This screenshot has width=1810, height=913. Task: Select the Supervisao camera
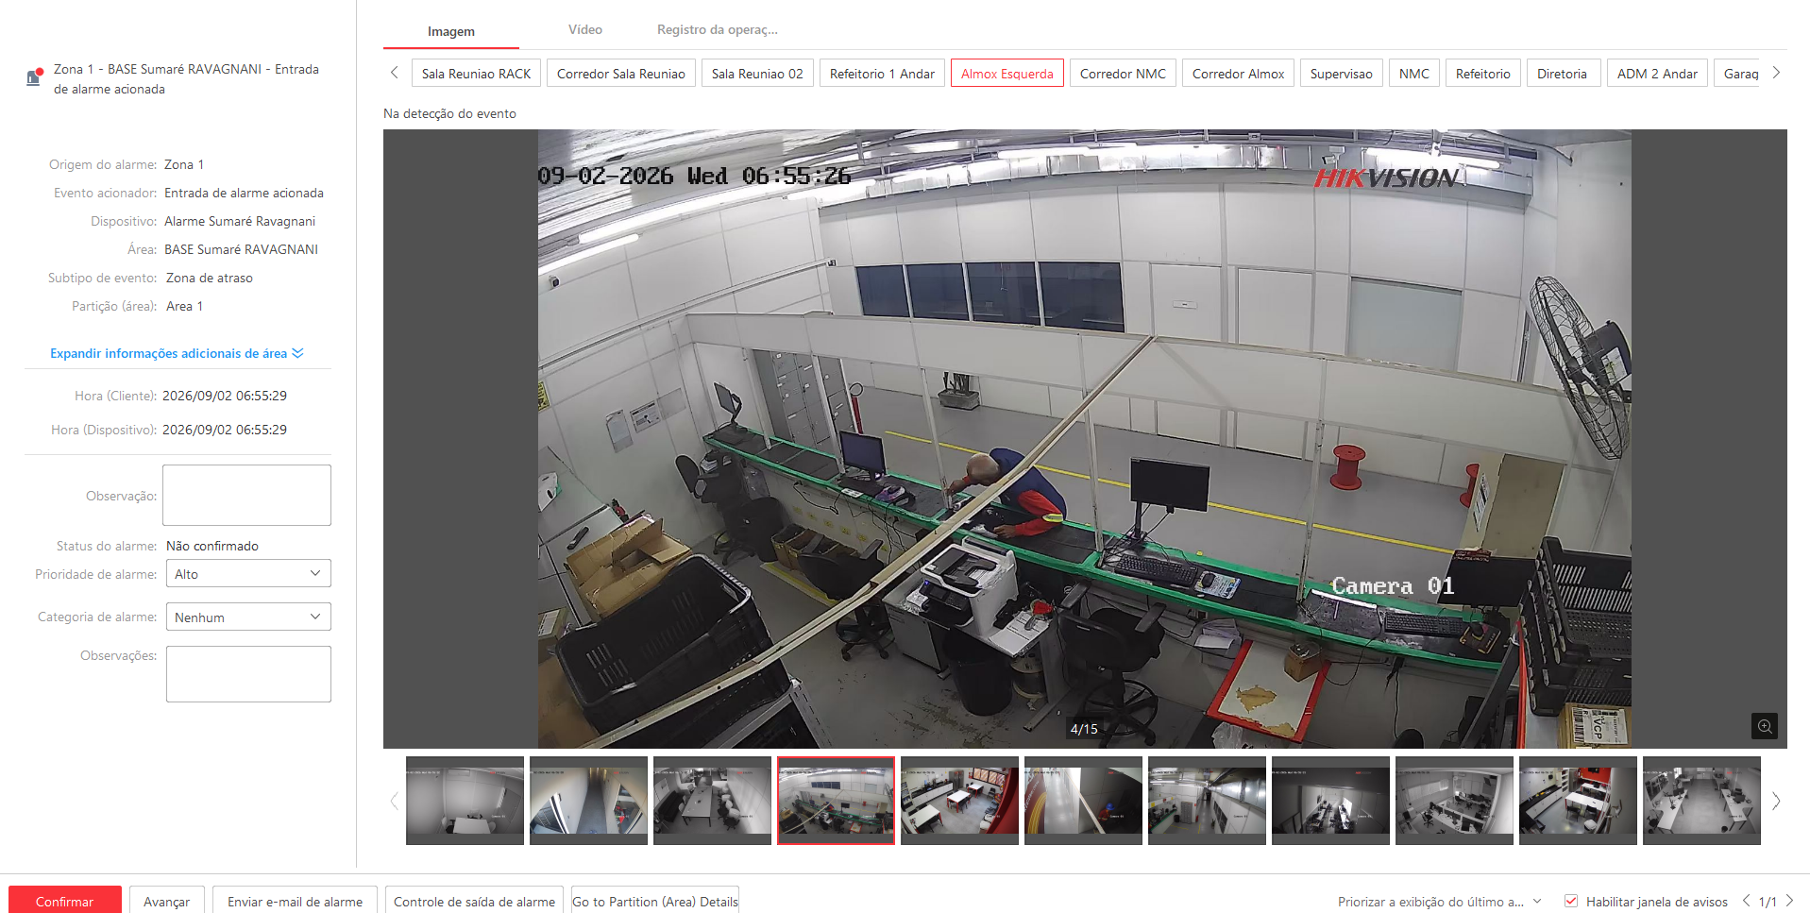[1342, 74]
